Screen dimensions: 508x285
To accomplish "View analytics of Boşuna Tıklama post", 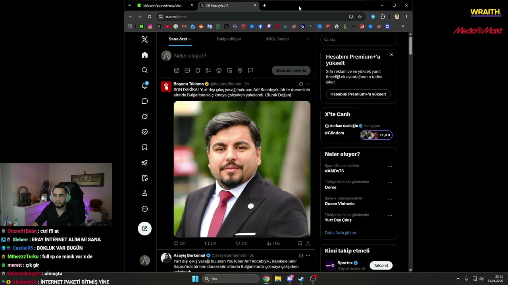I will (x=273, y=243).
